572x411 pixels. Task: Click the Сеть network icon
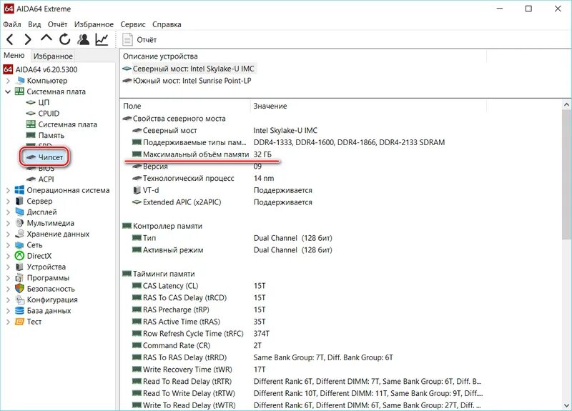19,245
